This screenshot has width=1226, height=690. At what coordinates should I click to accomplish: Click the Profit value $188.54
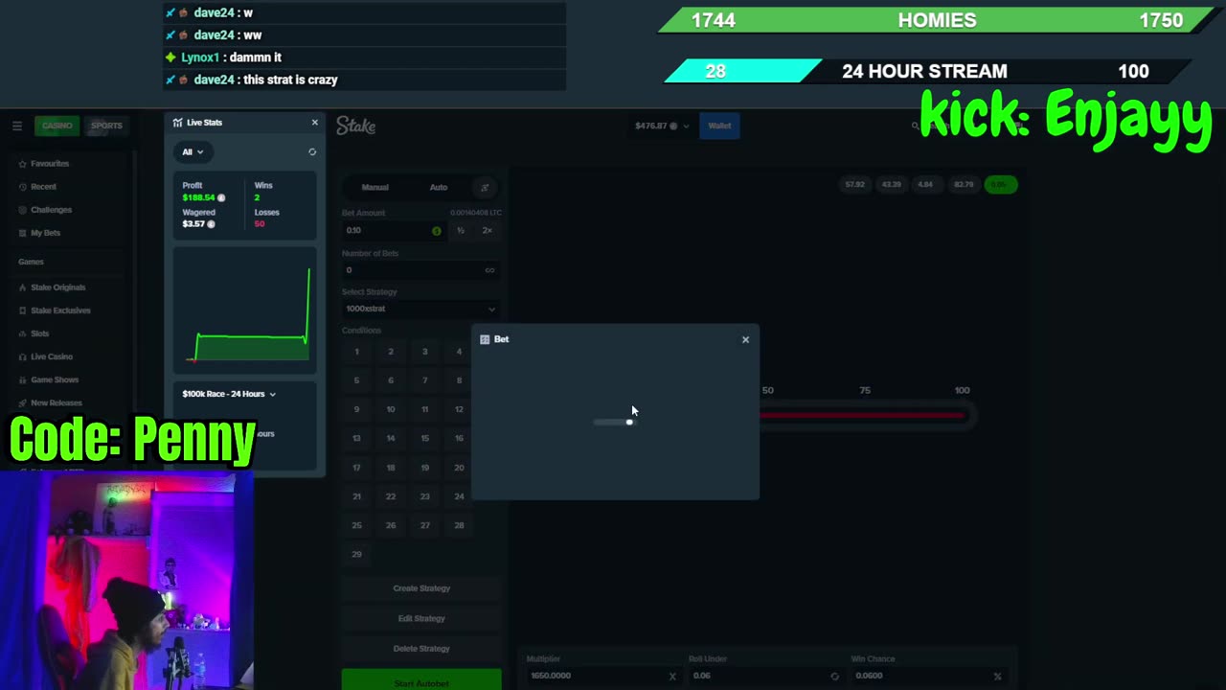point(198,197)
